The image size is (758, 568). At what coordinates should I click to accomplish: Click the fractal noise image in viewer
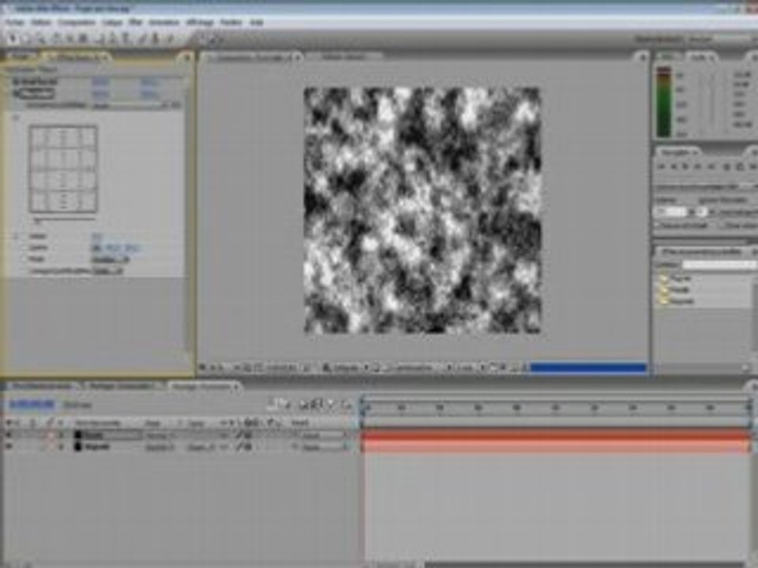point(422,210)
